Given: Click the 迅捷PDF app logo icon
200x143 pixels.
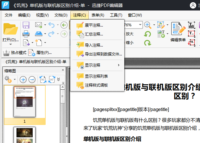Looking at the screenshot, I should click(x=5, y=5).
